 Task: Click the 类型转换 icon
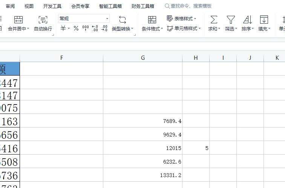coord(122,20)
